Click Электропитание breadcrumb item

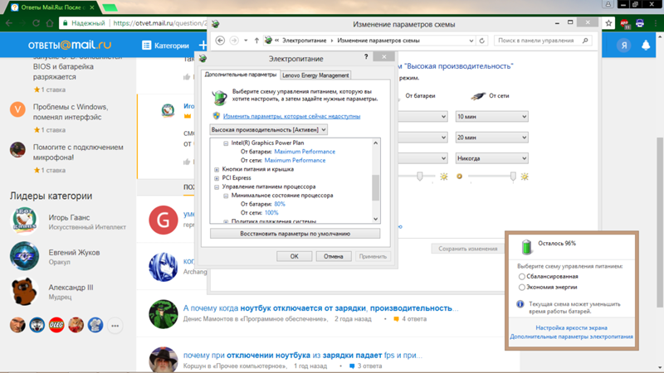pyautogui.click(x=305, y=41)
